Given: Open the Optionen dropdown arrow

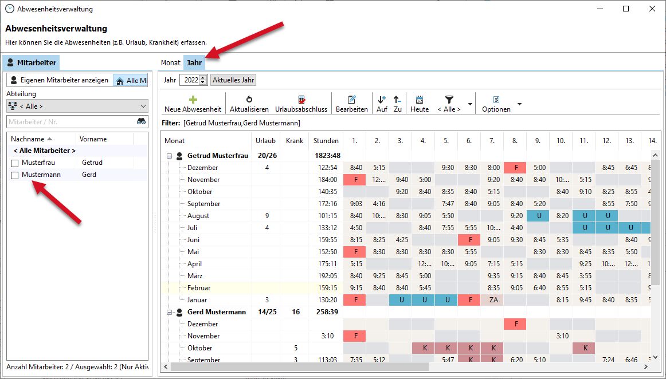Looking at the screenshot, I should coord(519,104).
